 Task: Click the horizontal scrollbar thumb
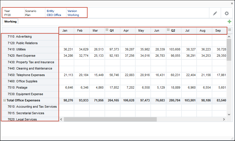[110, 119]
